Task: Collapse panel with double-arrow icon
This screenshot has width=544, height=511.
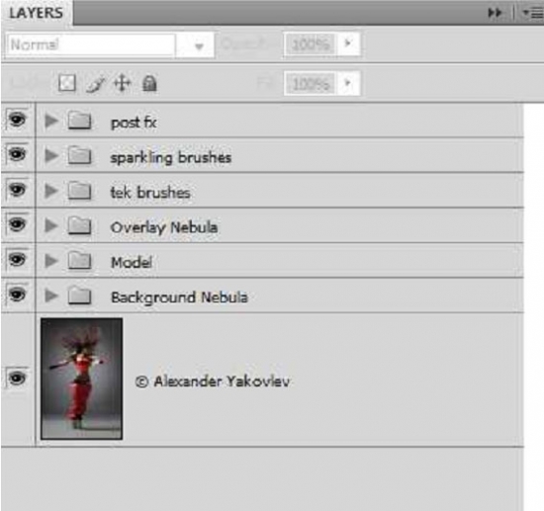Action: tap(495, 13)
